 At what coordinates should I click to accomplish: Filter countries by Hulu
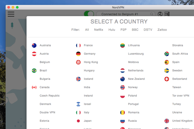coord(112,30)
